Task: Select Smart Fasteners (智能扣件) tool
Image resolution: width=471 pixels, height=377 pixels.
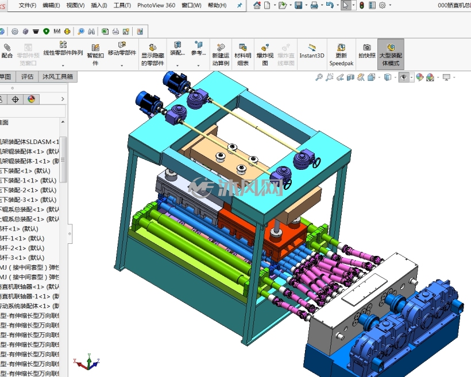Action: point(95,55)
